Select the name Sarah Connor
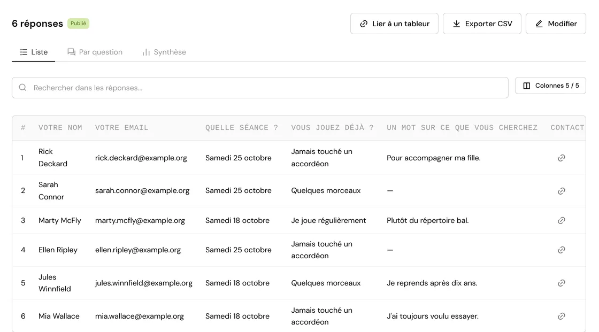Screen dimensions: 599x332 point(51,191)
